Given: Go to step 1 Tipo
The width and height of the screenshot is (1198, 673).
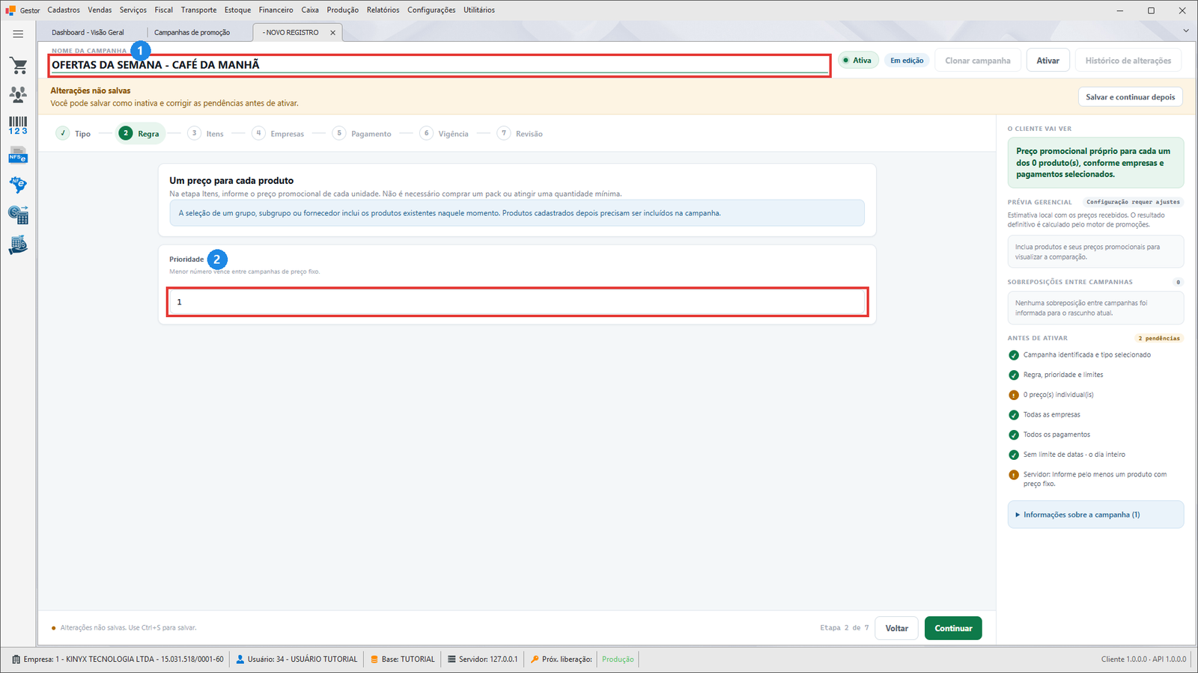Looking at the screenshot, I should click(x=73, y=133).
